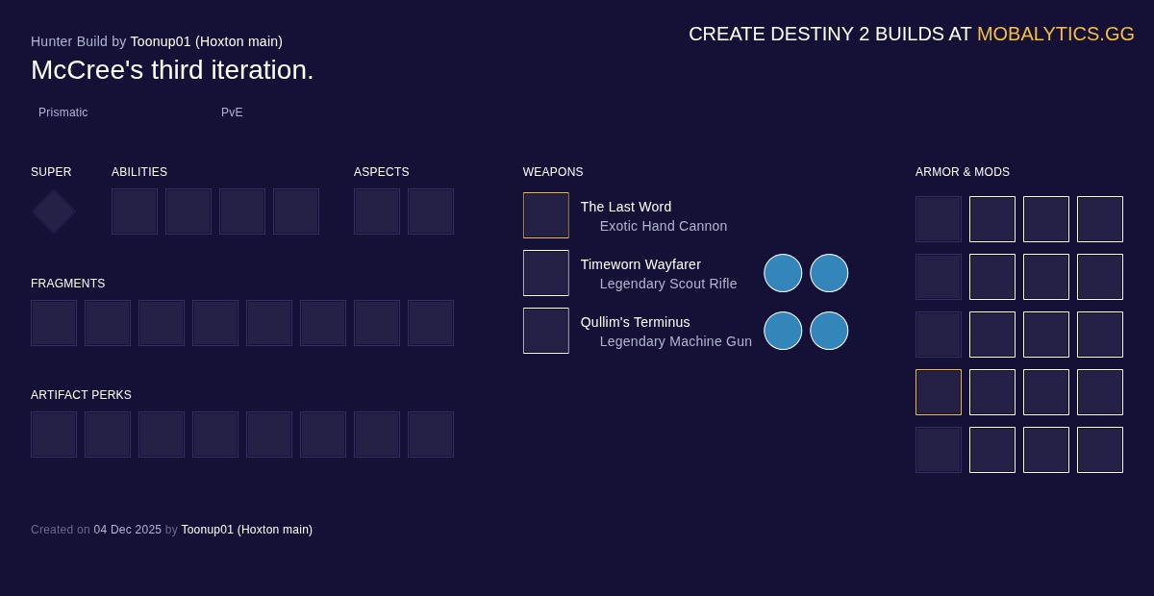1154x596 pixels.
Task: Select the first Aspect slot
Action: [377, 211]
